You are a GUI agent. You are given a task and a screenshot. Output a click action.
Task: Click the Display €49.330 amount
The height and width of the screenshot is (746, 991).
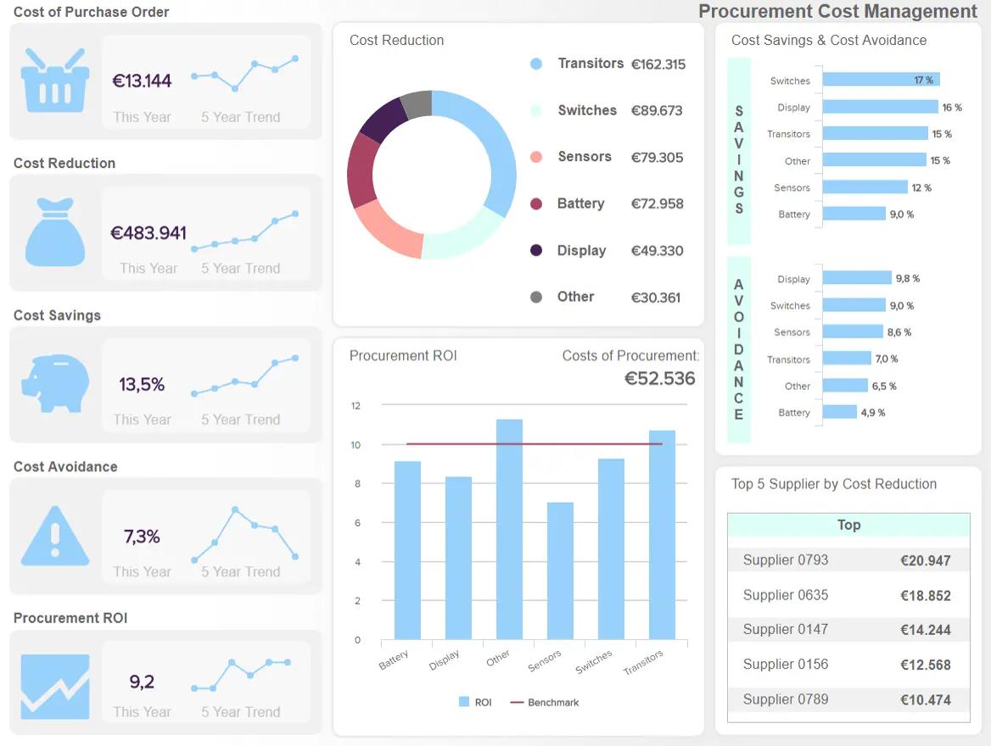pyautogui.click(x=657, y=251)
